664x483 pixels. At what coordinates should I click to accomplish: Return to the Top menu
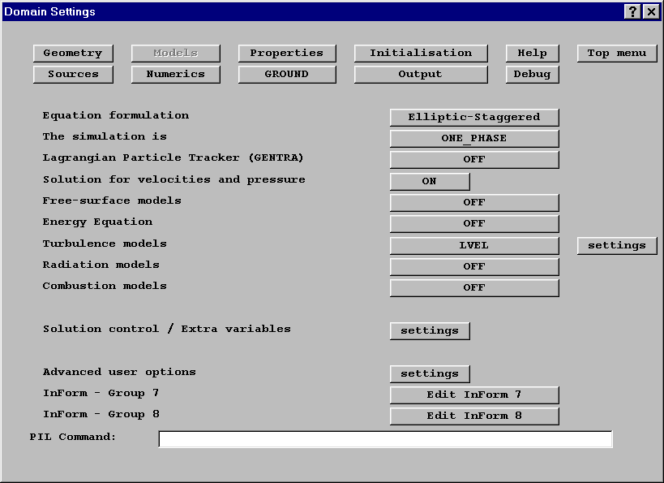(617, 54)
